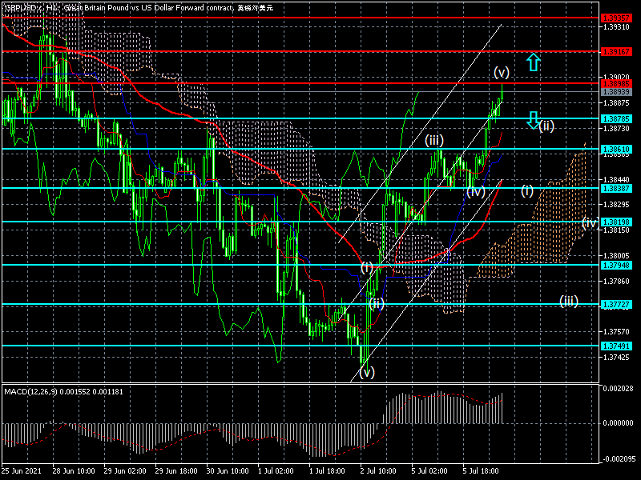Select the top (v) wave label
The width and height of the screenshot is (641, 480).
(502, 71)
